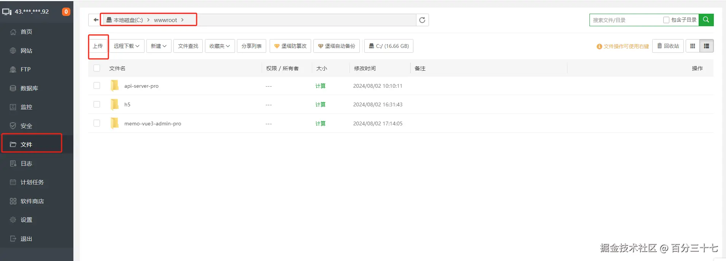726x261 pixels.
Task: Click the chevron after wwwroot in the breadcrumb
Action: tap(183, 20)
